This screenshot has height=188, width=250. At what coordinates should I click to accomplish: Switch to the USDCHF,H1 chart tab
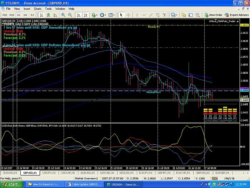[68, 173]
